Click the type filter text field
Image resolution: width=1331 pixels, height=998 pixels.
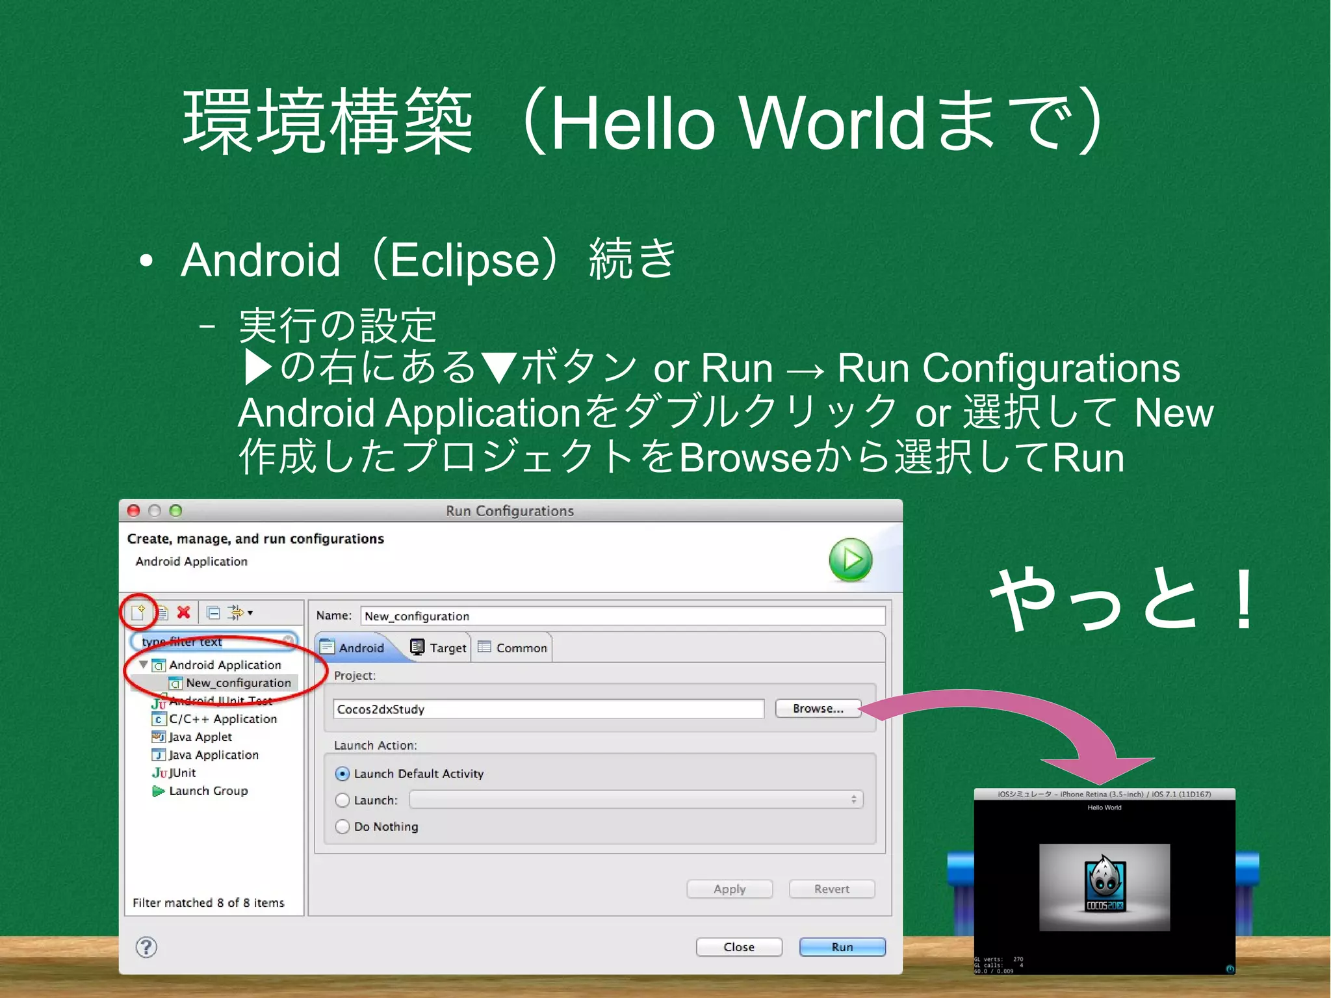(x=213, y=642)
